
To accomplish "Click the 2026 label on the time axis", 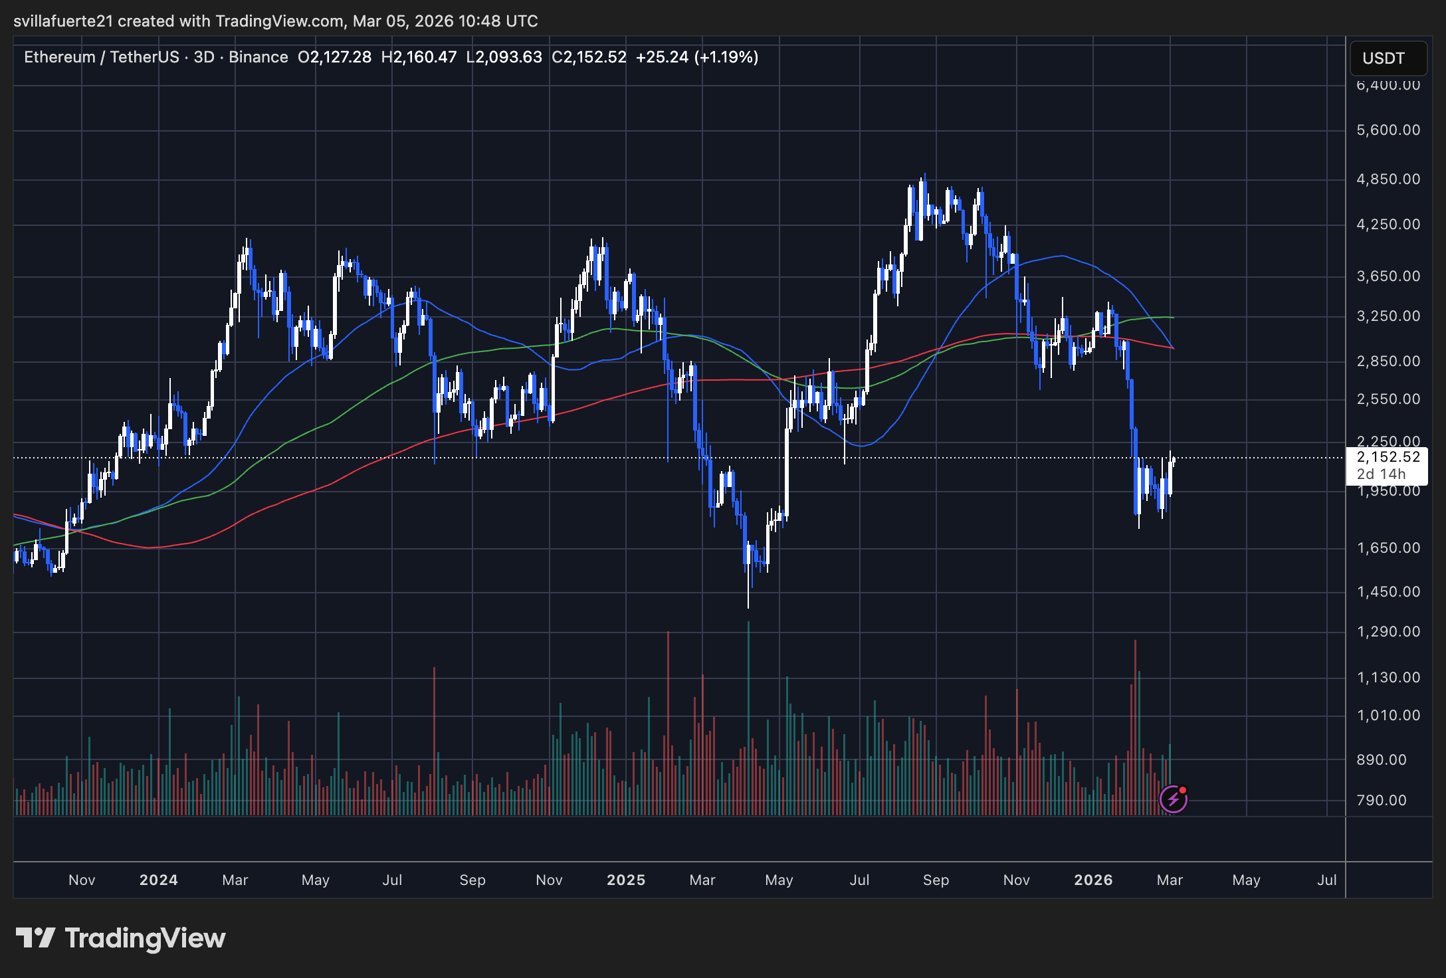I will point(1094,880).
